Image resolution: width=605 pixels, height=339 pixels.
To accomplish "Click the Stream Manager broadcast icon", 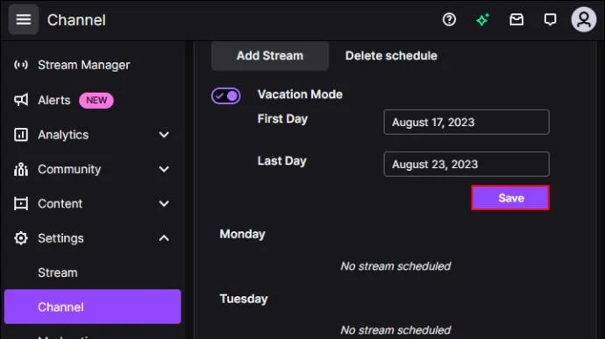I will pos(21,65).
